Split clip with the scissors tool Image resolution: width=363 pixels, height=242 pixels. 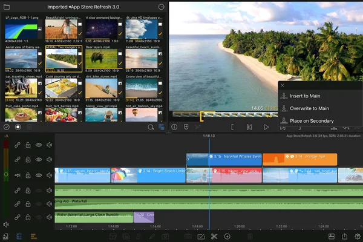214,237
